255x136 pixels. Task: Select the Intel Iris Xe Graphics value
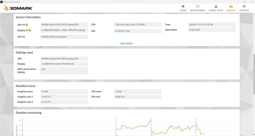pos(64,37)
